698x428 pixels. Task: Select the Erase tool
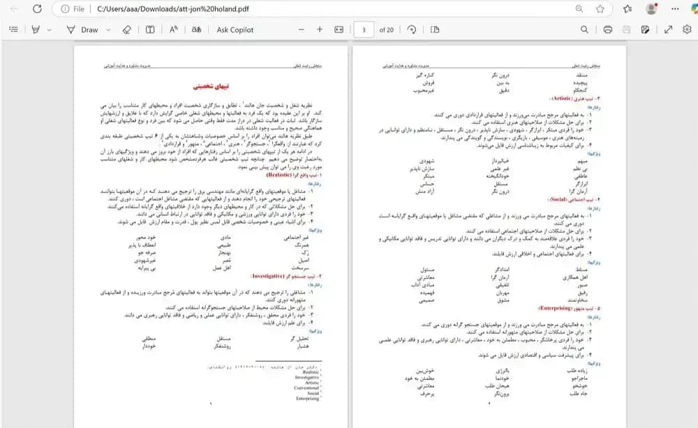coord(127,30)
